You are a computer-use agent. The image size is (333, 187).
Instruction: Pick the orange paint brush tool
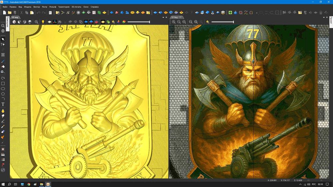tap(3, 137)
